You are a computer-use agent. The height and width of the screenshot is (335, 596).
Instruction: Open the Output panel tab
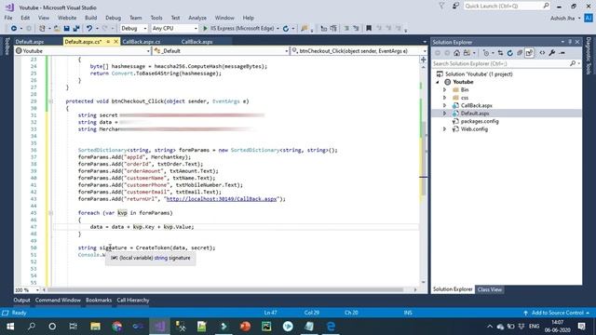pos(21,300)
